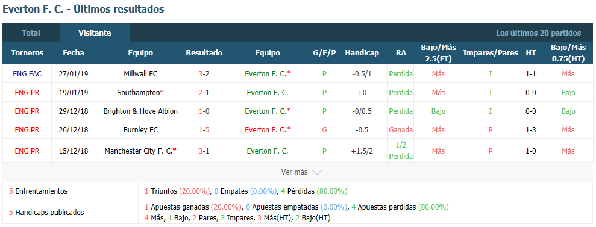Select the Visitante tab
596x227 pixels.
pyautogui.click(x=95, y=33)
